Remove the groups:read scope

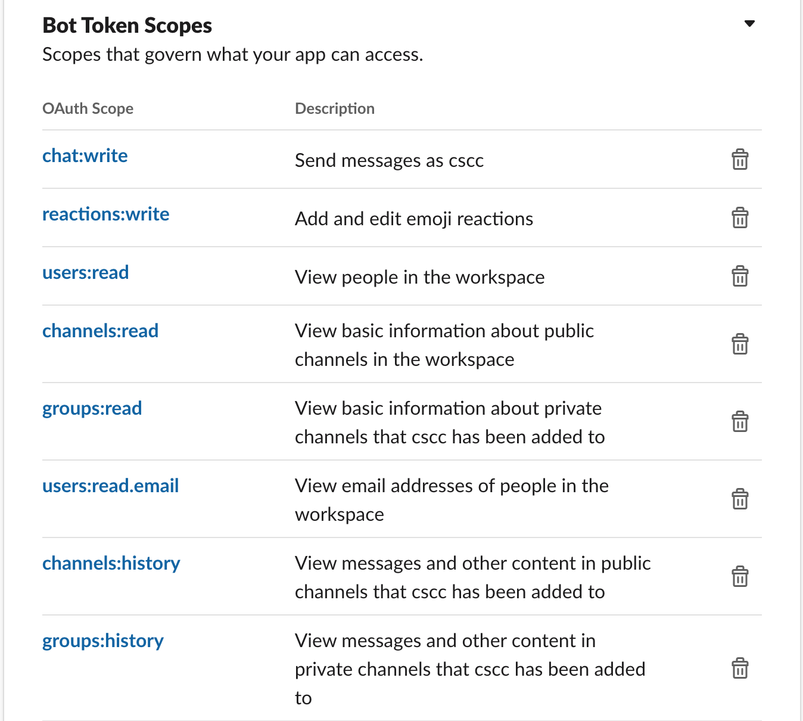pos(740,422)
